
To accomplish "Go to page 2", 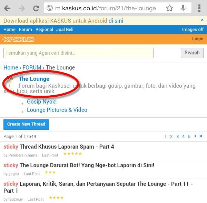I will 171,137.
